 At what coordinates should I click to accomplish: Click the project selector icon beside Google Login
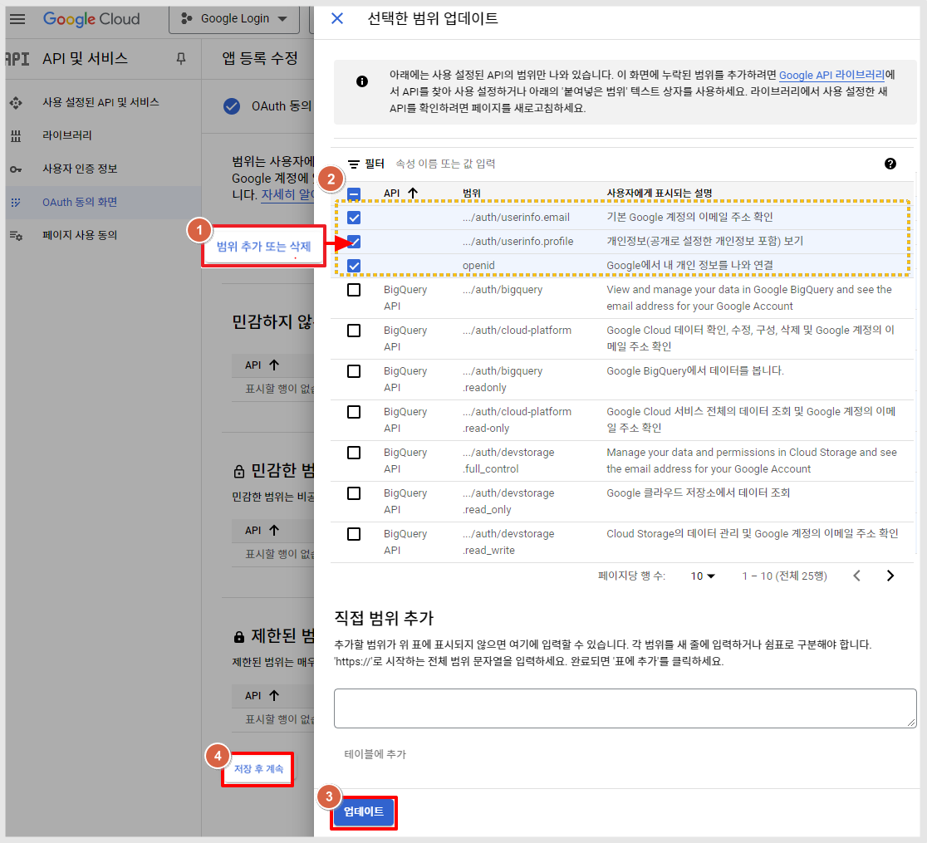(x=186, y=18)
